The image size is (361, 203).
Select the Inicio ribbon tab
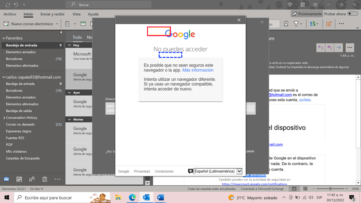click(x=28, y=14)
